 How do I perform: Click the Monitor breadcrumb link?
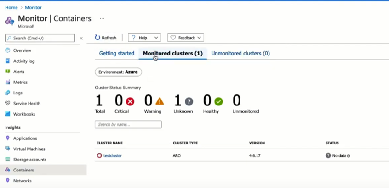(33, 7)
